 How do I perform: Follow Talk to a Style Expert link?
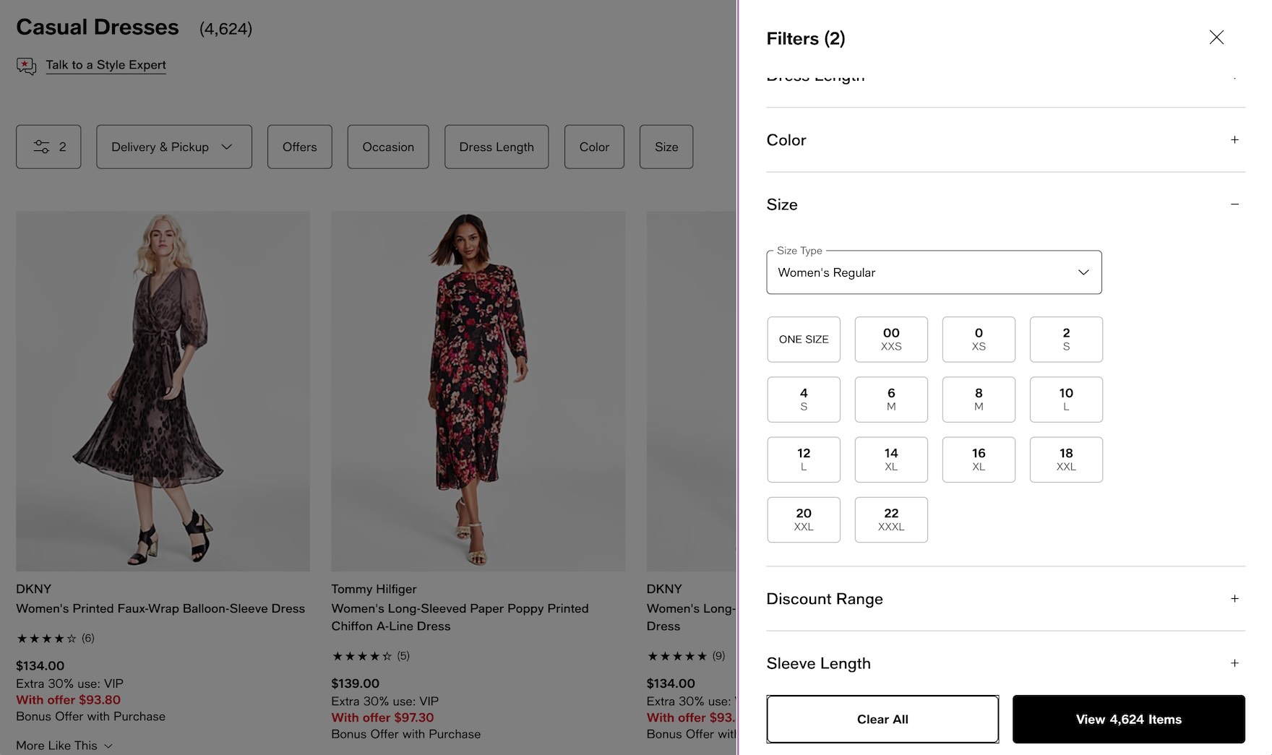click(x=106, y=65)
